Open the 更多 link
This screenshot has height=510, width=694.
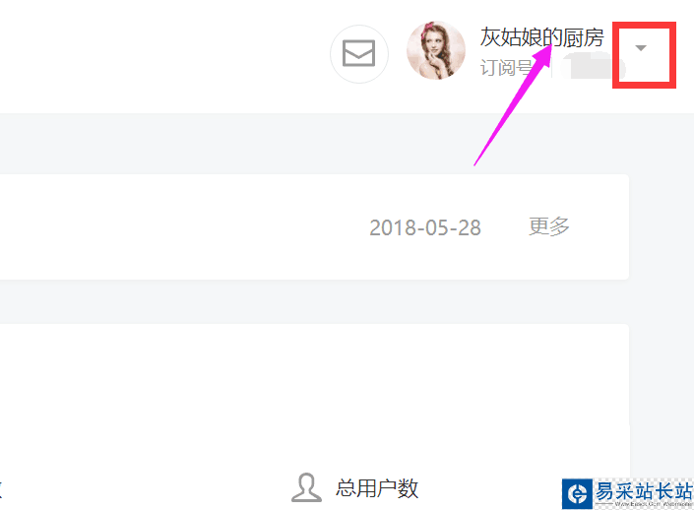[549, 226]
